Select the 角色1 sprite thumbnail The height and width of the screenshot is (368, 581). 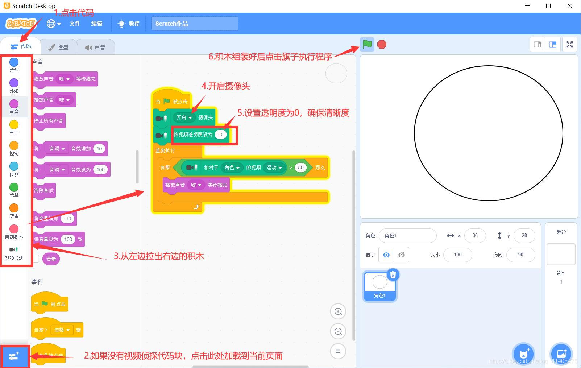coord(379,286)
